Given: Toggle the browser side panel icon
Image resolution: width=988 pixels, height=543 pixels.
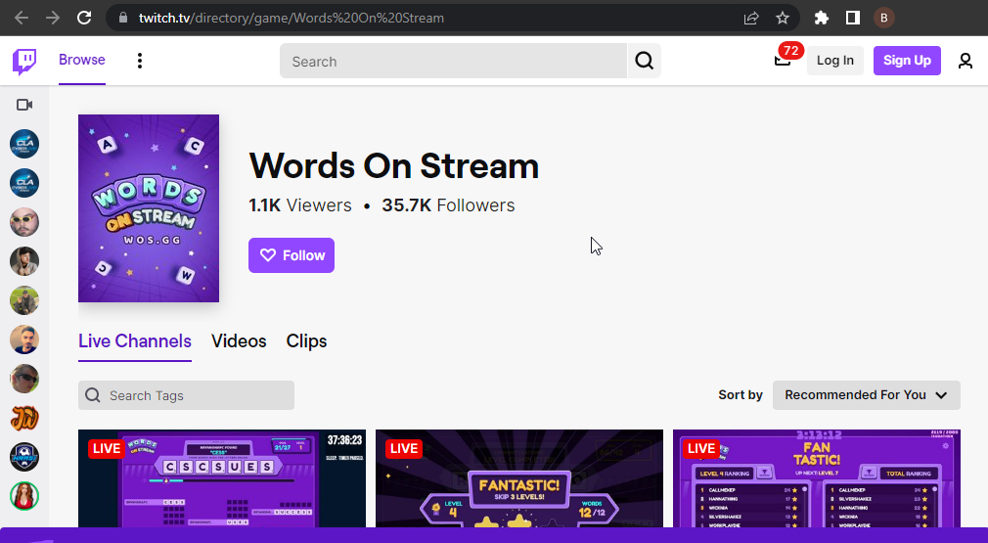Looking at the screenshot, I should 853,19.
